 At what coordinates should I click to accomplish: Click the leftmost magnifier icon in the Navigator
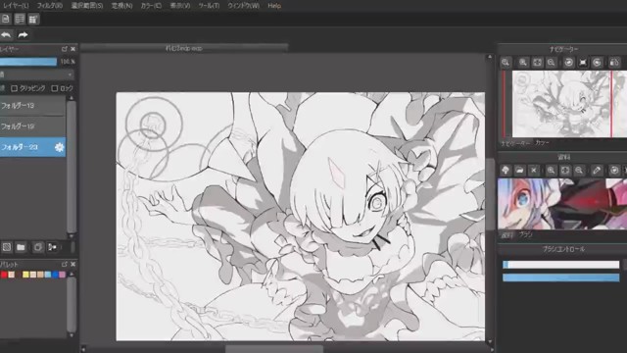(x=506, y=63)
